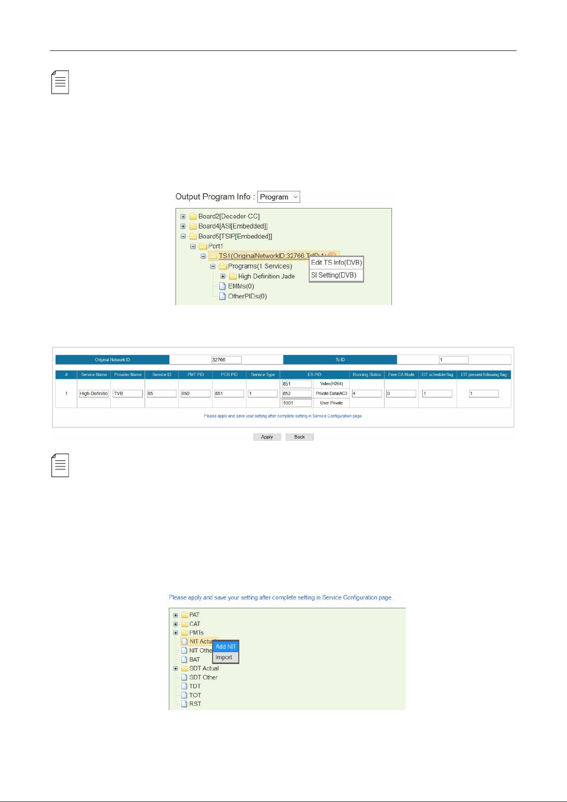Choose SI Setting(DVB) from context menu

[336, 275]
